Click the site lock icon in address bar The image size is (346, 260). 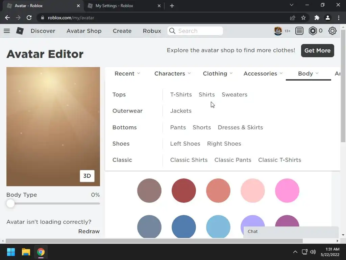43,18
